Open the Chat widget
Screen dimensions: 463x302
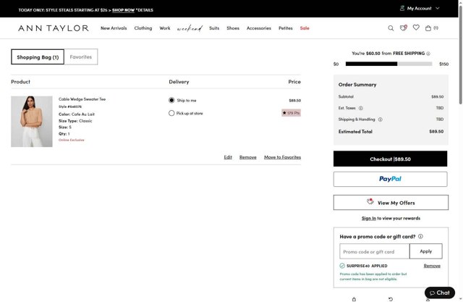440,293
